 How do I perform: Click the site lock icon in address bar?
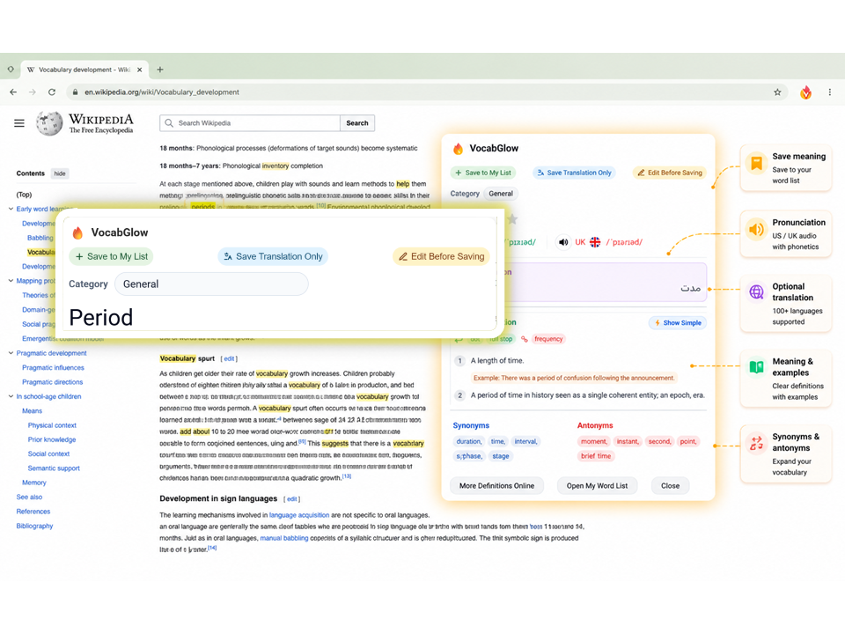point(76,92)
